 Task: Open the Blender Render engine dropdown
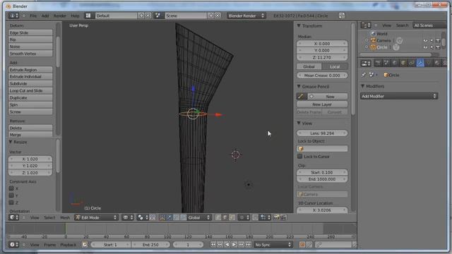[x=246, y=16]
